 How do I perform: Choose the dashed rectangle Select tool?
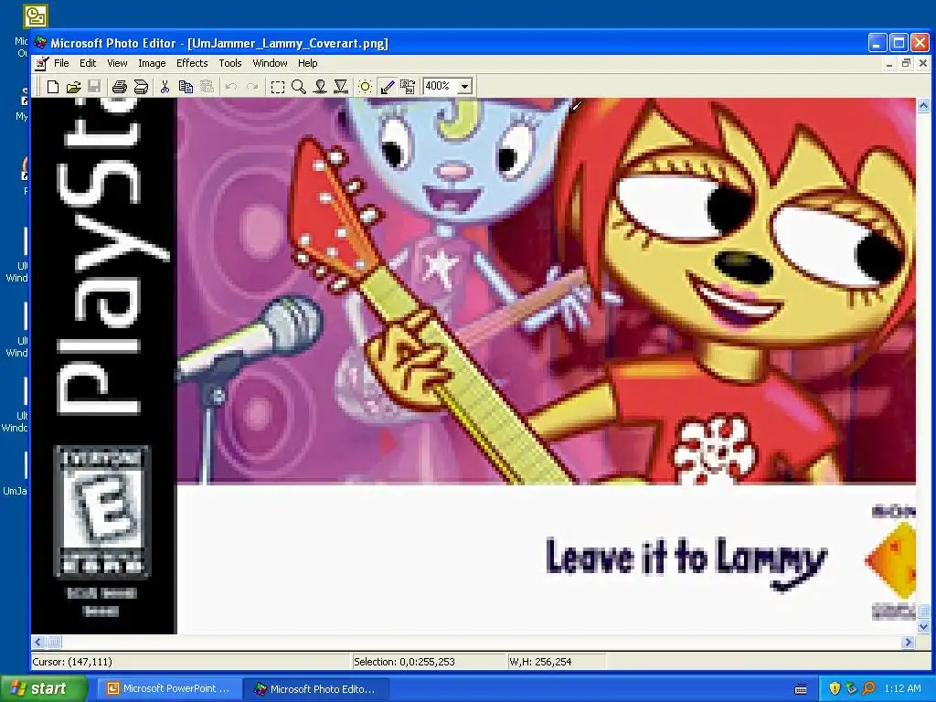[278, 87]
